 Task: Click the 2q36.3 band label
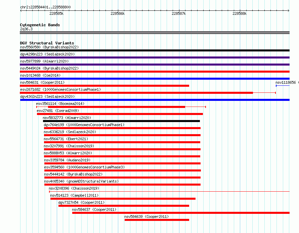(26, 29)
